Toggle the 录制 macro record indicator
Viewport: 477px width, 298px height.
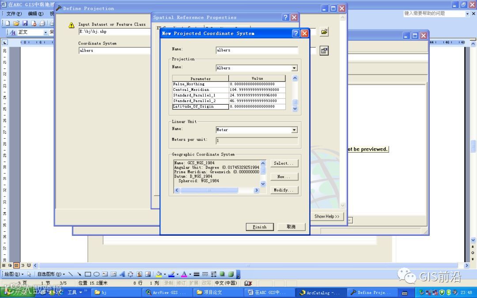[x=169, y=283]
